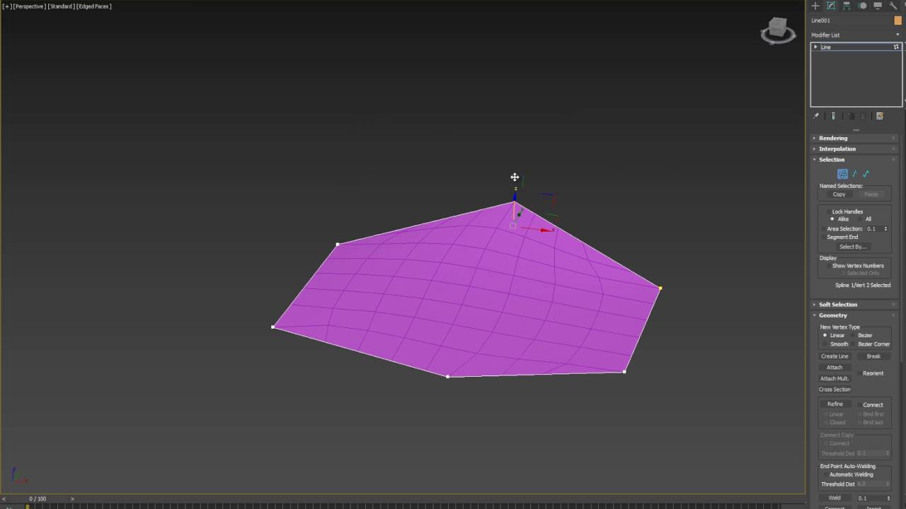The height and width of the screenshot is (509, 906).
Task: Click Make Unique icon below stack
Action: tap(851, 116)
